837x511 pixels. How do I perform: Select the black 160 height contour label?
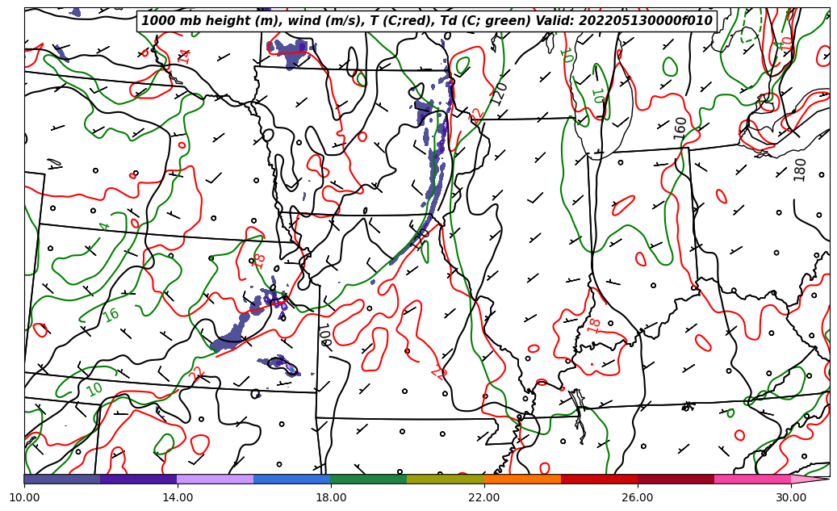click(x=680, y=128)
